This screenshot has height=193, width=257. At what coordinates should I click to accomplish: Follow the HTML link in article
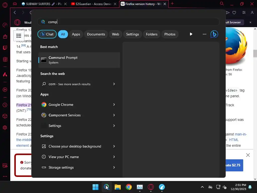point(234,140)
